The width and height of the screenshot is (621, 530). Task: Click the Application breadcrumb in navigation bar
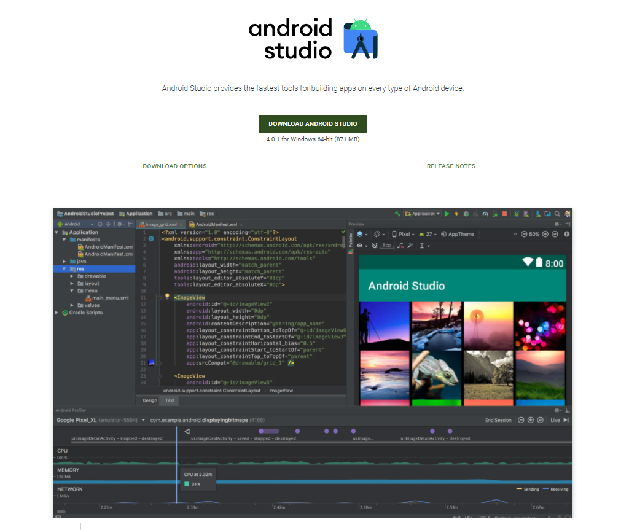(136, 214)
